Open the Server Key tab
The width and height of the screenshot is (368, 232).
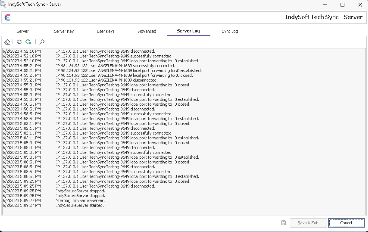64,31
